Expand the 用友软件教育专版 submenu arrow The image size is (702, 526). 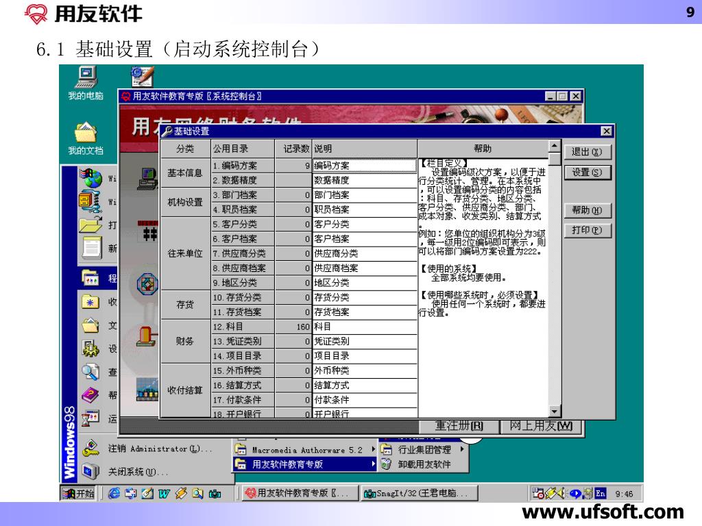click(373, 464)
